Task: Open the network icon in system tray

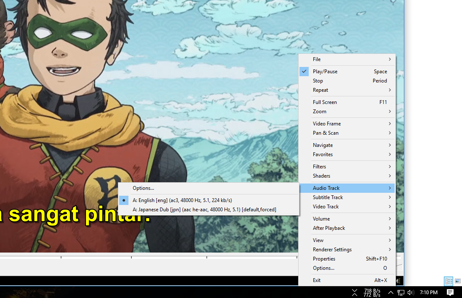Action: point(401,293)
